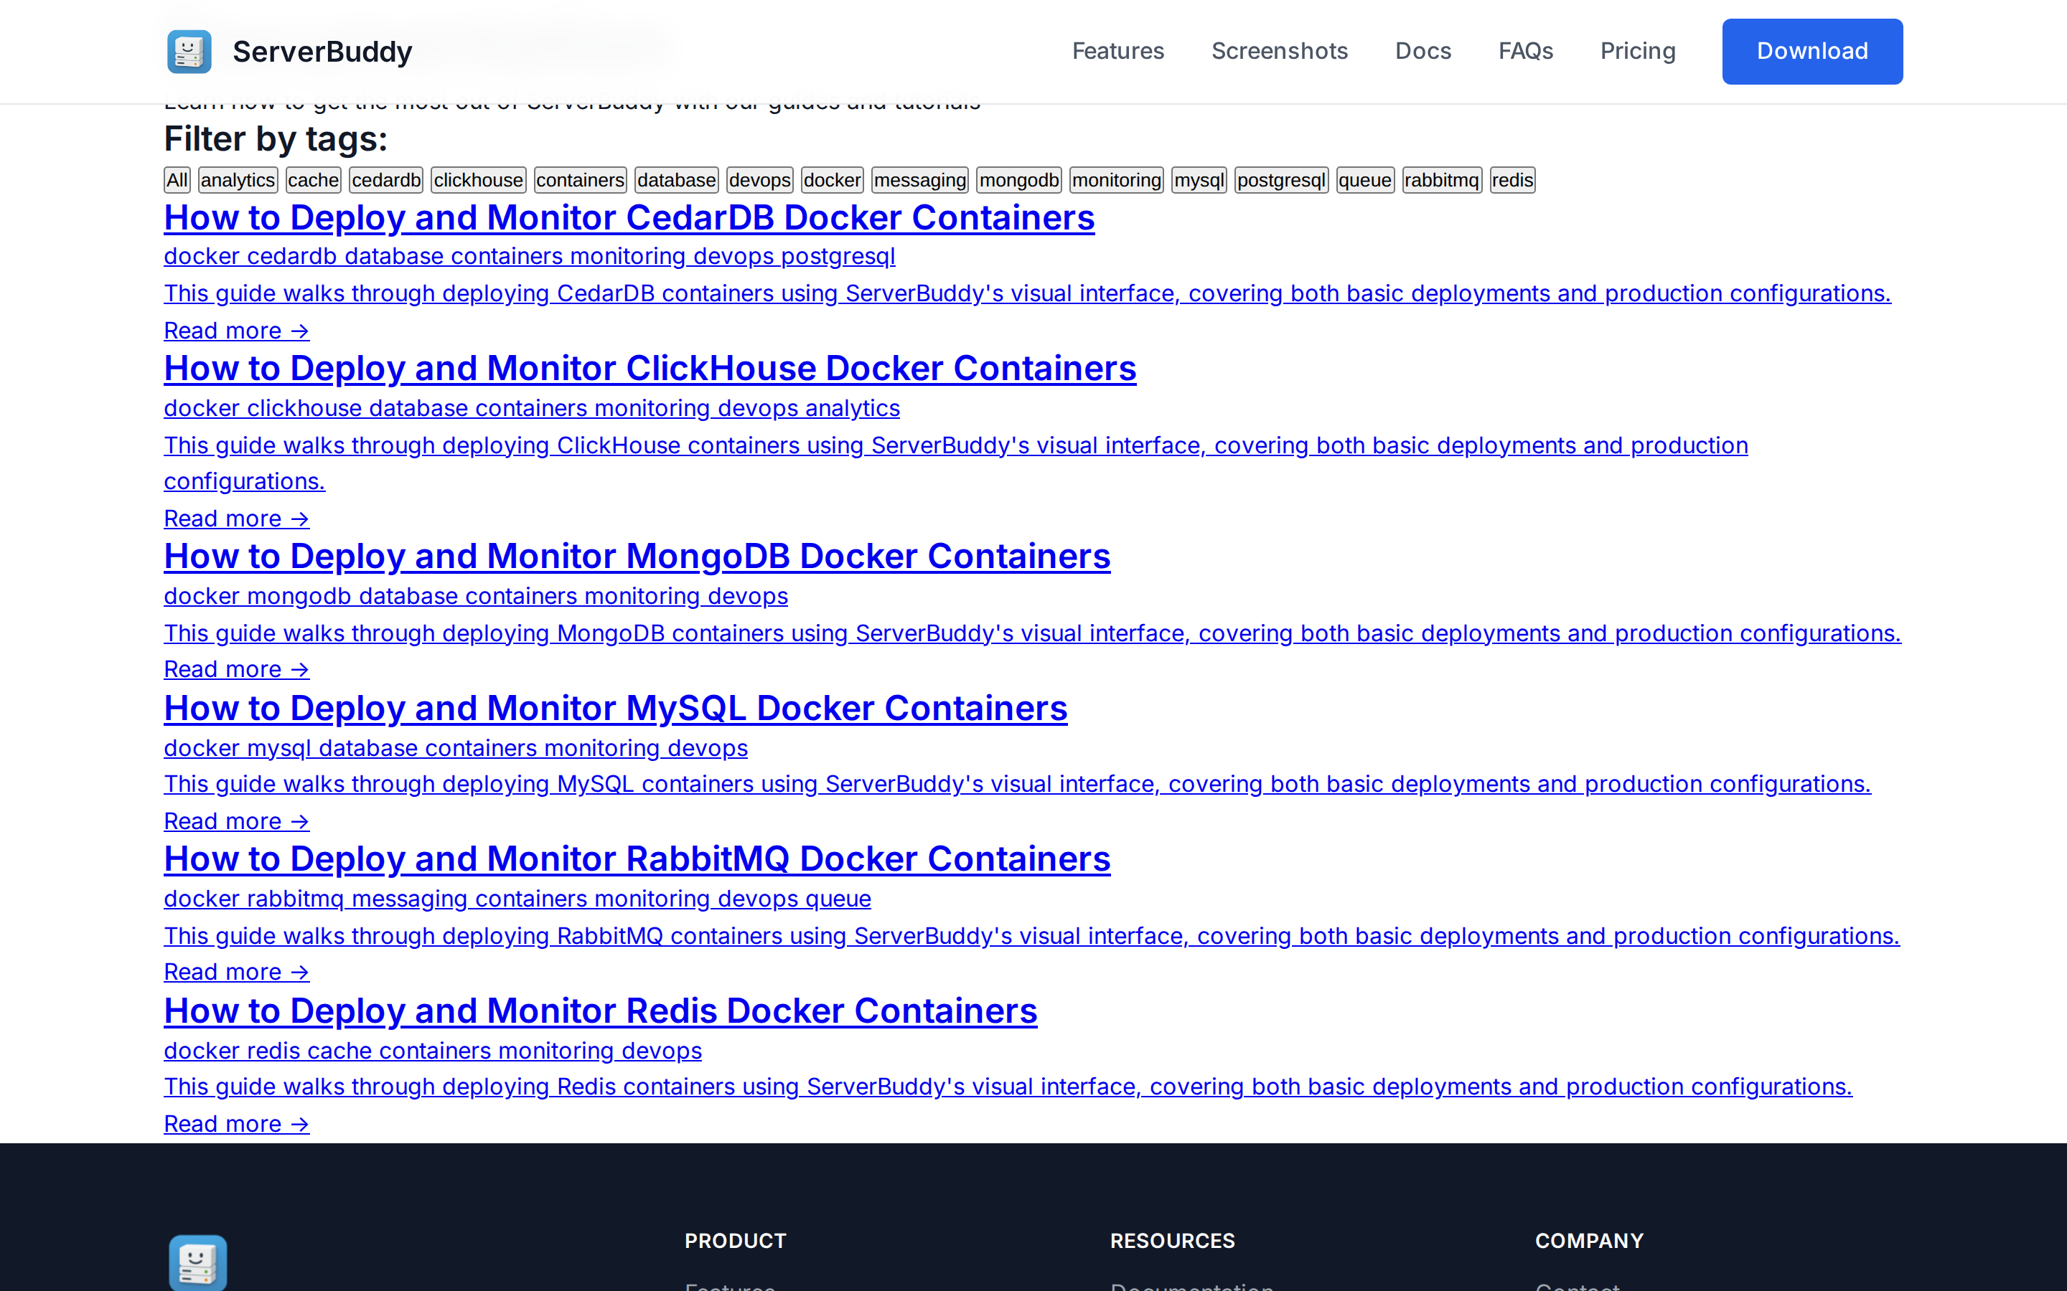
Task: Click the Redis guide description text
Action: point(1008,1086)
